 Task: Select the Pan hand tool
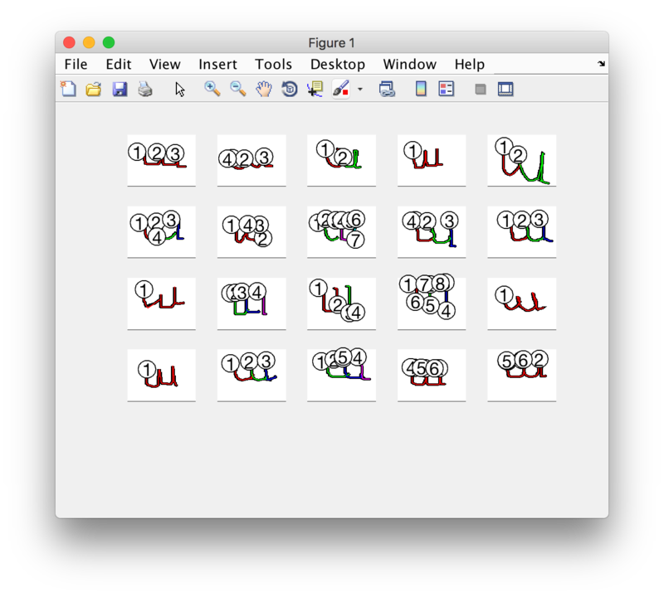click(264, 90)
